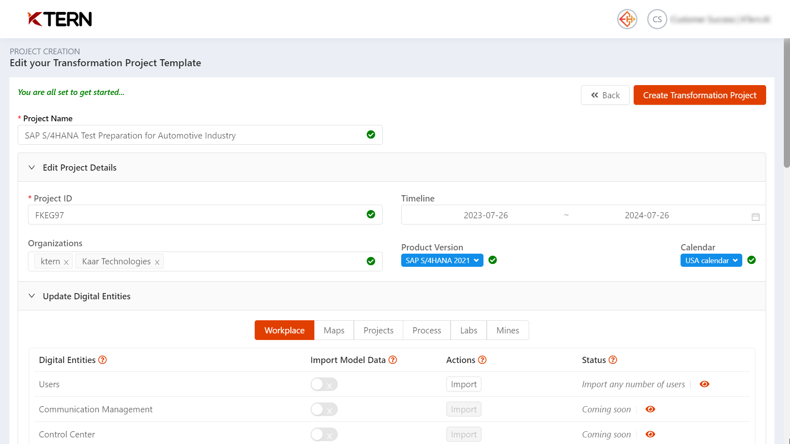Viewport: 790px width, 444px height.
Task: Click the Users entity row label
Action: [49, 384]
